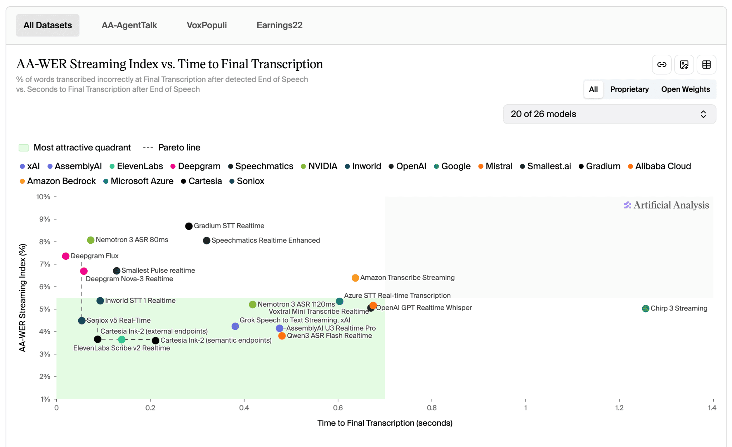This screenshot has height=447, width=732.
Task: Download the chart image with the image icon
Action: [684, 65]
